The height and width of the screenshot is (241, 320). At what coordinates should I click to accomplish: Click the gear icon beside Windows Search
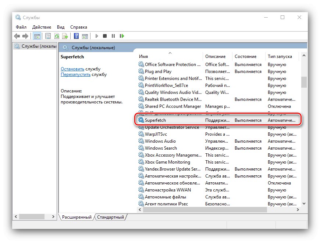[x=141, y=148]
